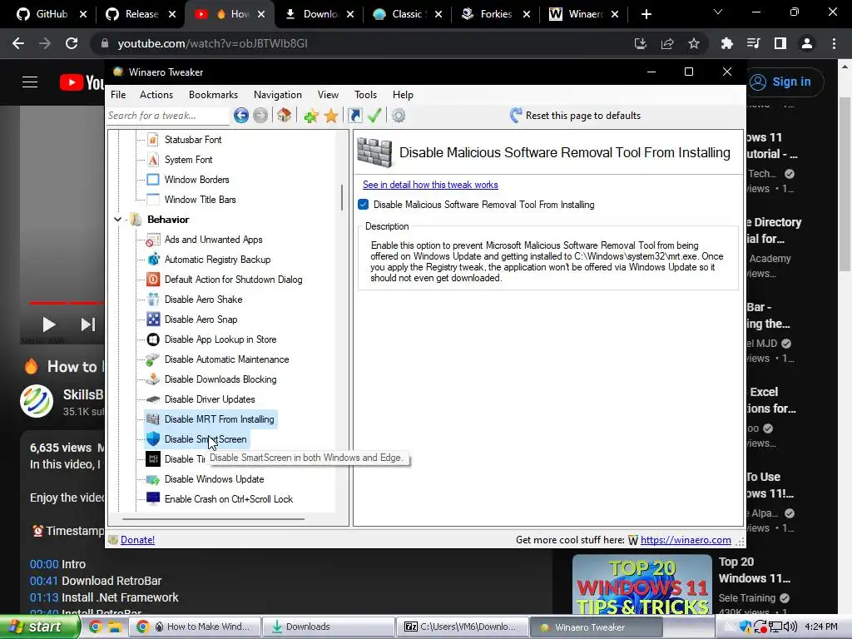Open the browser extensions puzzle icon
Image resolution: width=852 pixels, height=639 pixels.
coord(727,43)
